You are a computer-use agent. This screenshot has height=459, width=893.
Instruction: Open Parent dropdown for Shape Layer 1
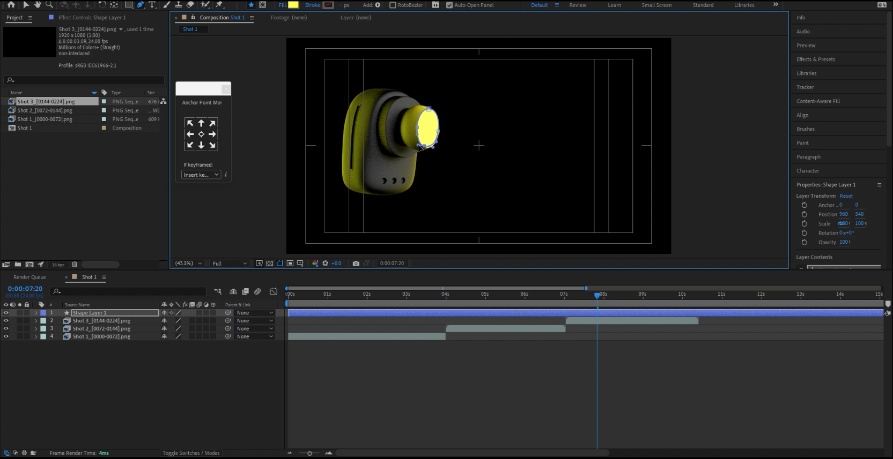click(255, 313)
